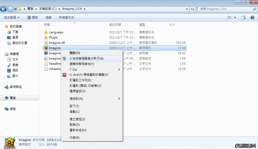
Task: Open the view options dropdown arrow
Action: pos(235,18)
